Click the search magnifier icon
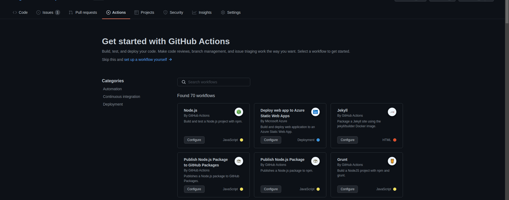Viewport: 509px width, 200px height. coord(183,82)
